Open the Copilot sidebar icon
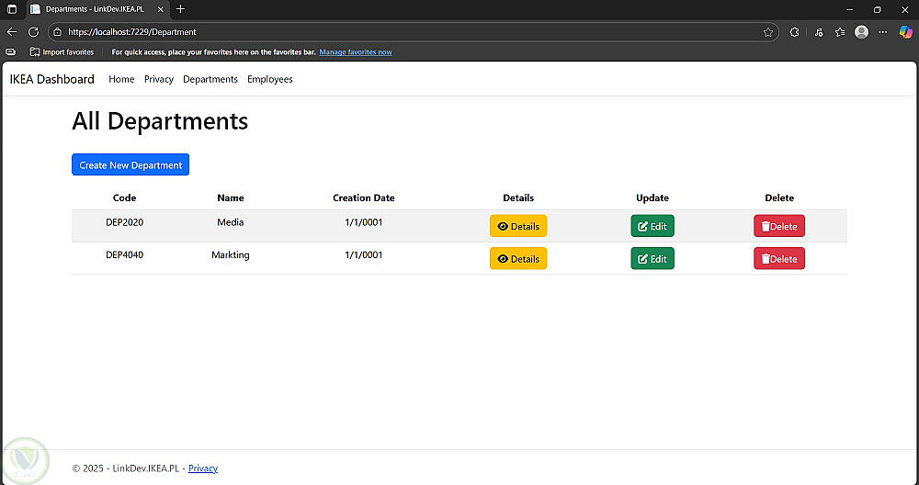This screenshot has width=919, height=485. [x=905, y=31]
